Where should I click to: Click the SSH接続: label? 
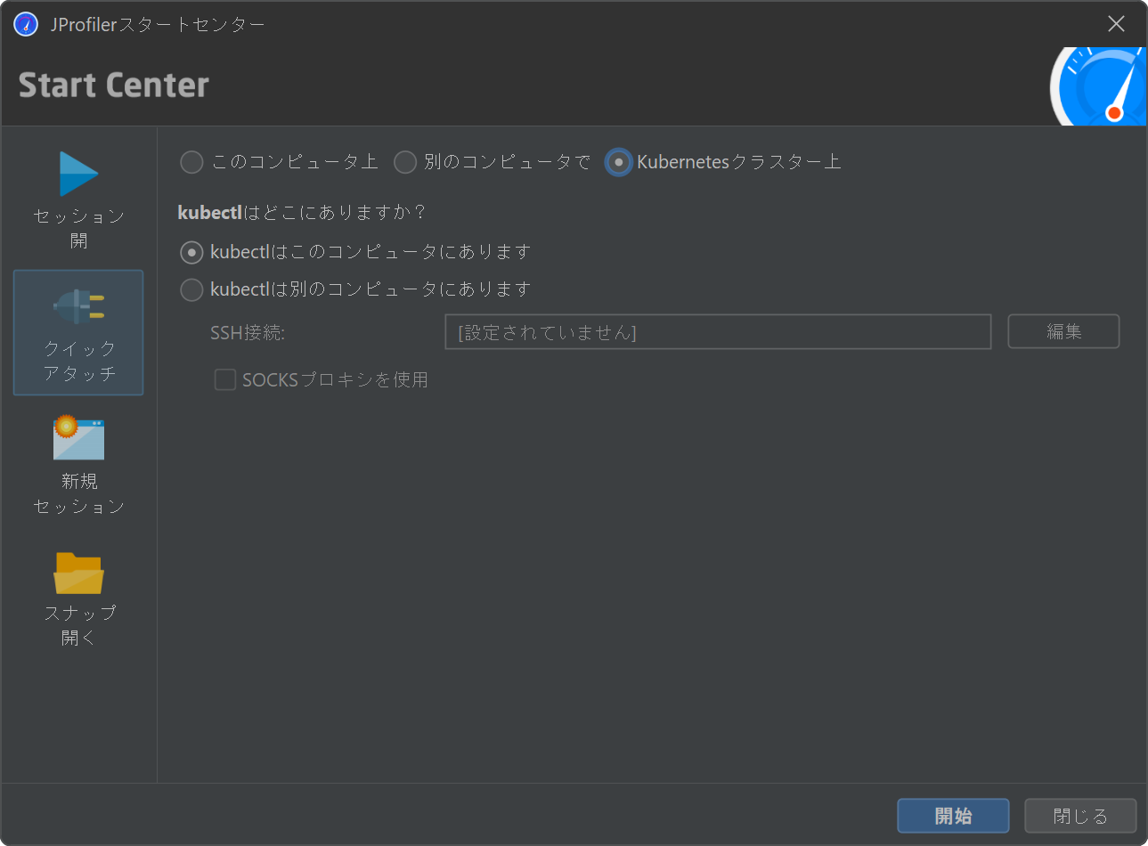coord(248,333)
